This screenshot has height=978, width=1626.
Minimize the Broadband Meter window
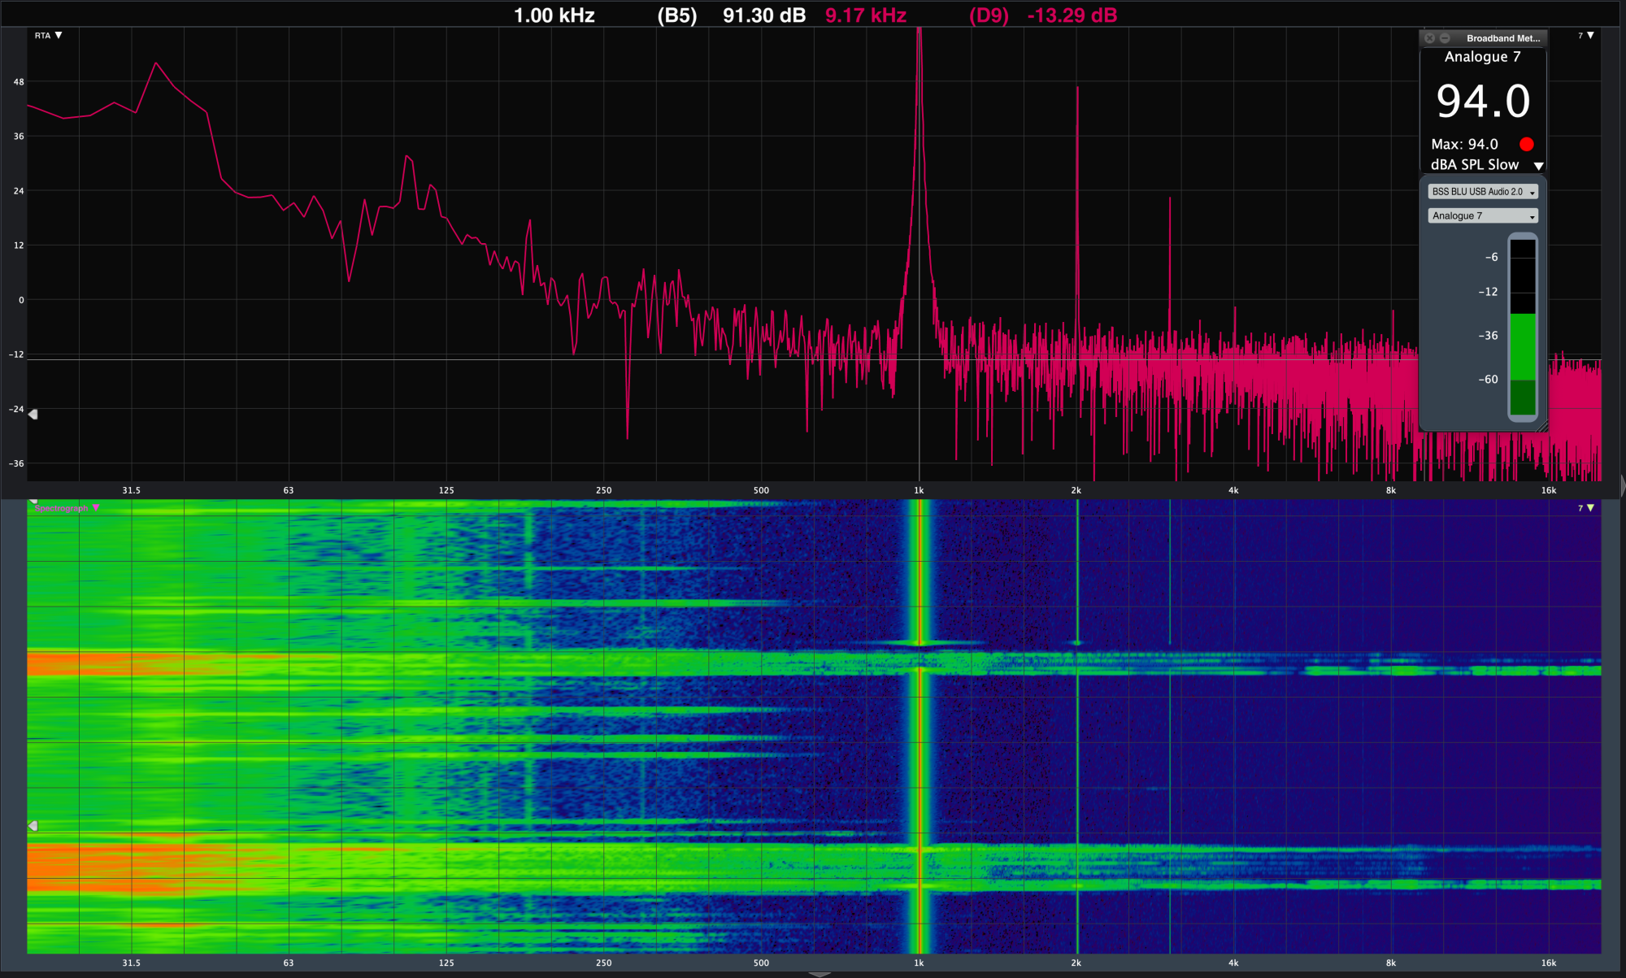1445,38
